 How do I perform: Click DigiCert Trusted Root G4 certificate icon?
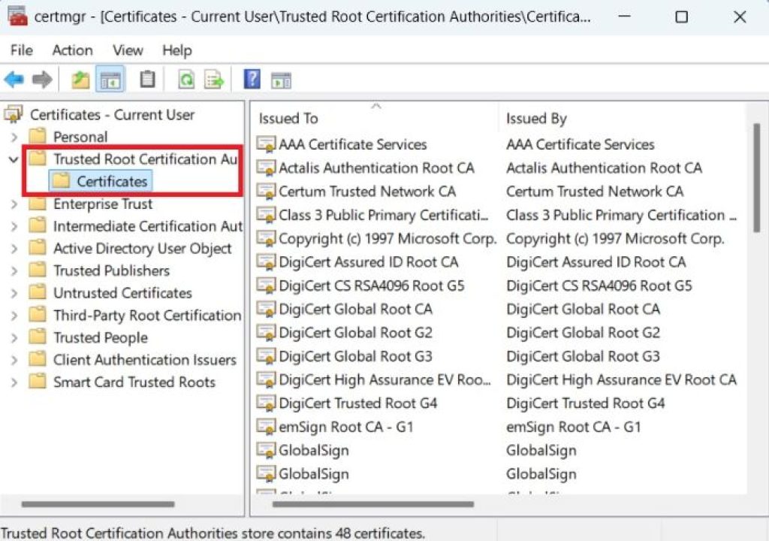point(267,403)
